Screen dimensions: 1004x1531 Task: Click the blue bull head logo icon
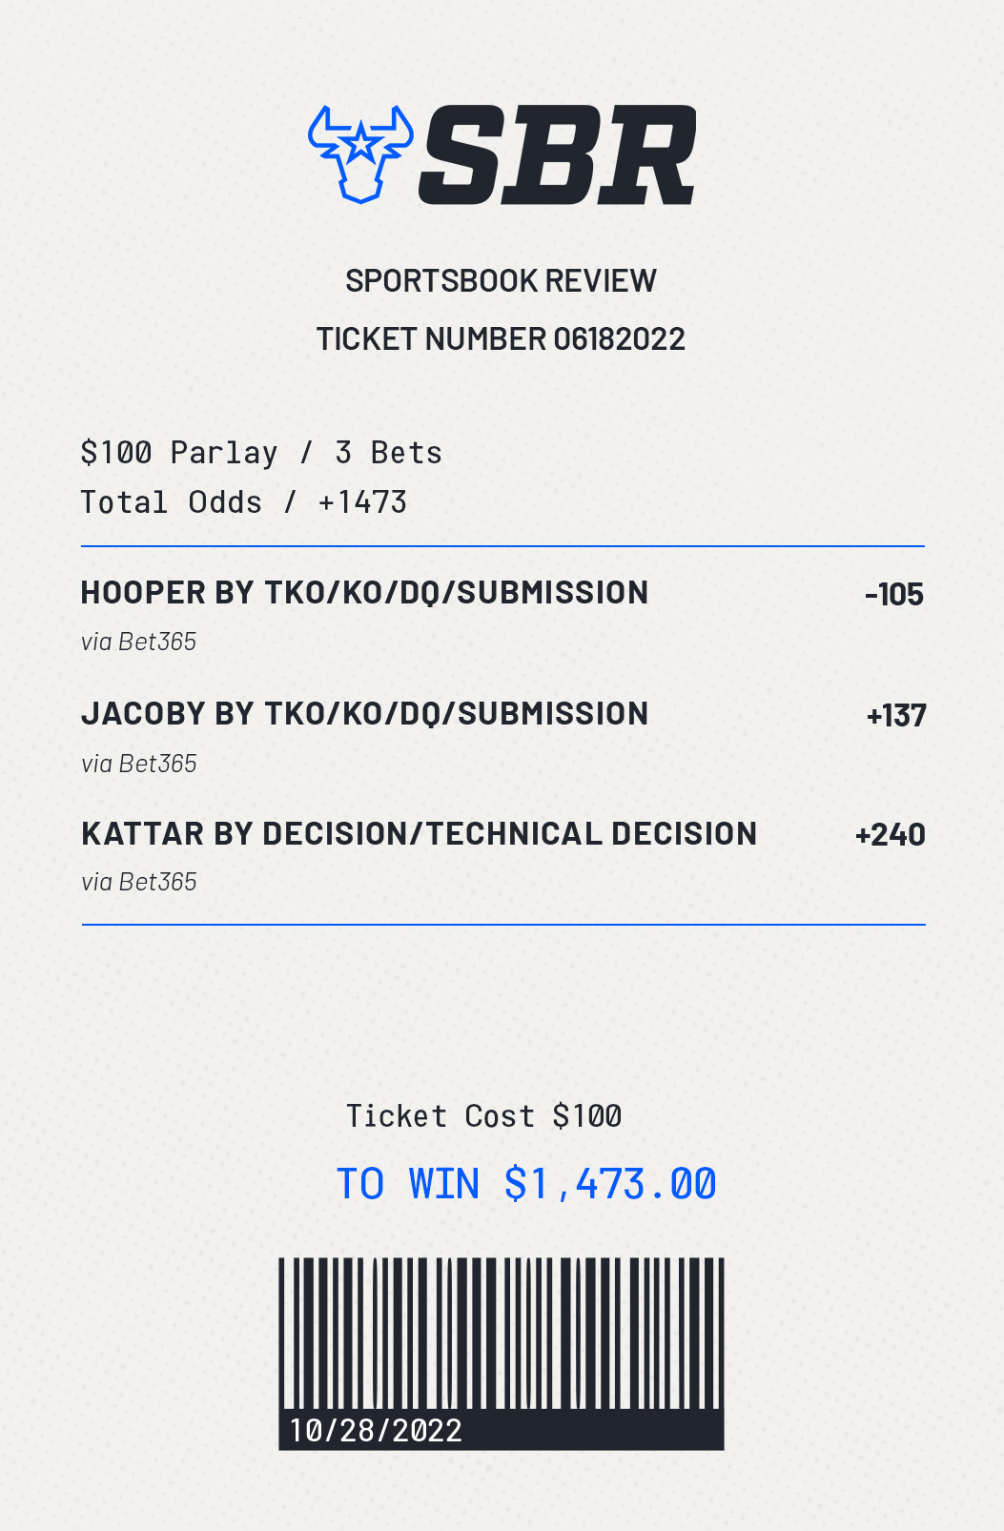360,153
